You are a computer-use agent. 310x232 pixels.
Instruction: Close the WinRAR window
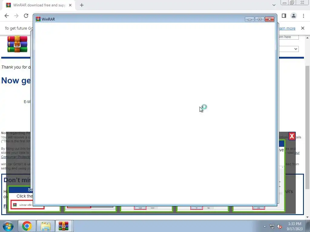tap(269, 19)
